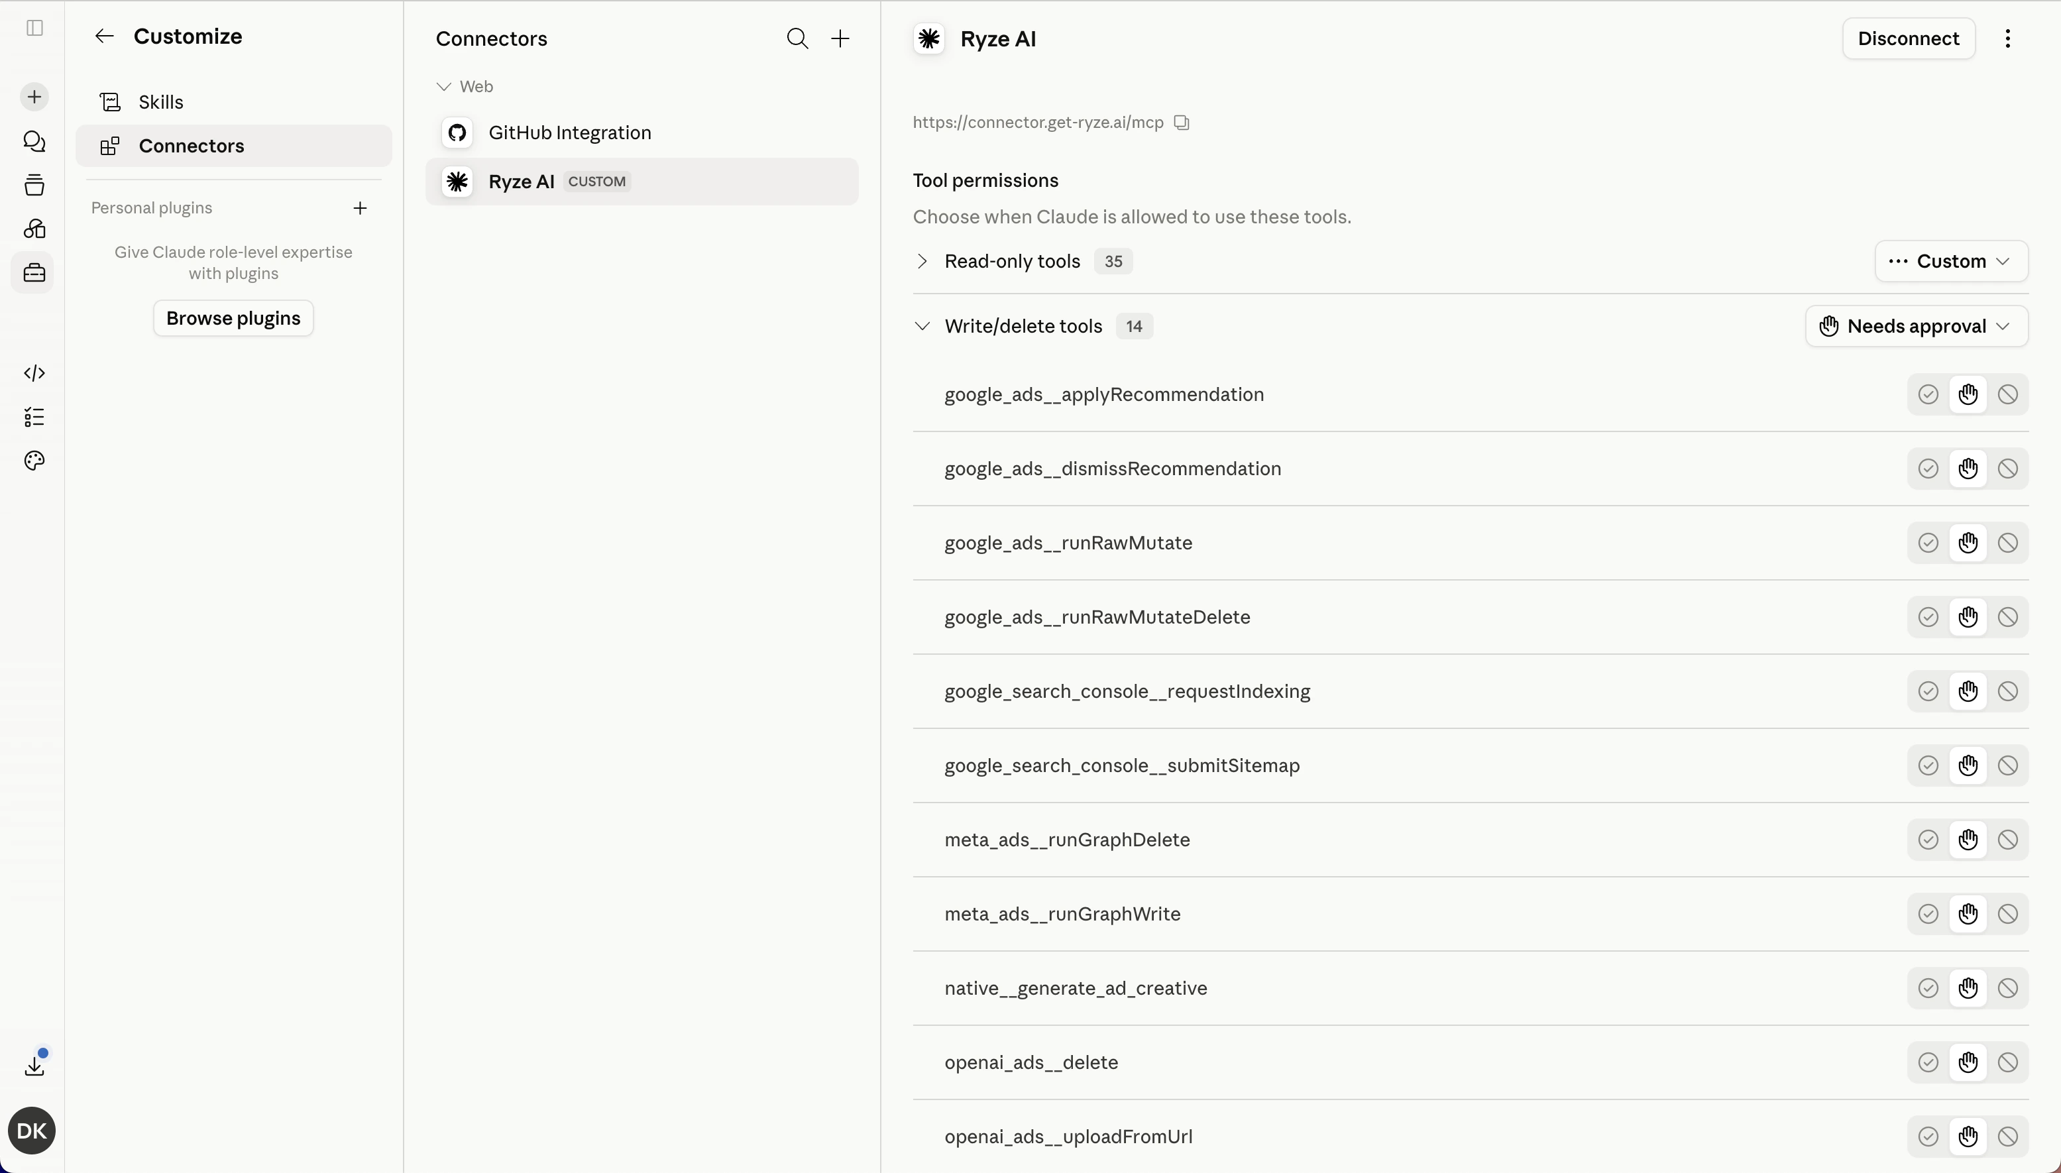
Task: Open the Skills section
Action: (233, 102)
